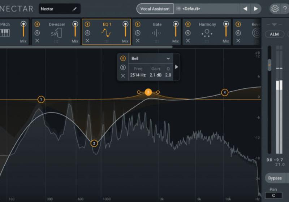Select the Harmony module icon
This screenshot has height=202, width=289.
(x=207, y=33)
